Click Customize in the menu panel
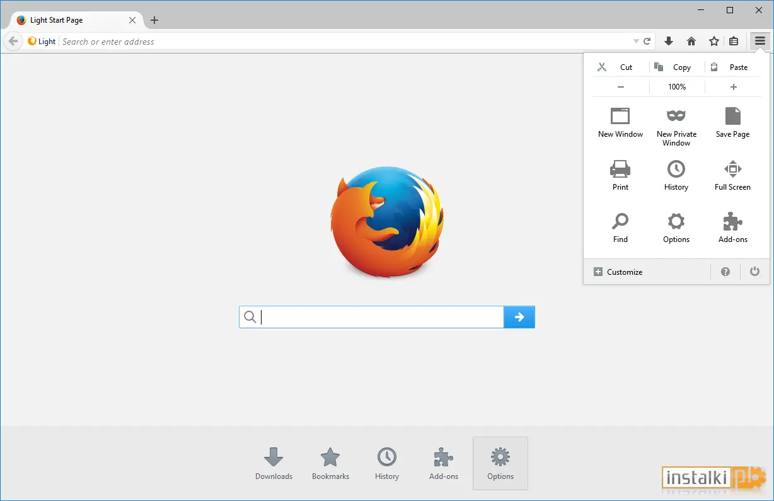 (x=618, y=272)
